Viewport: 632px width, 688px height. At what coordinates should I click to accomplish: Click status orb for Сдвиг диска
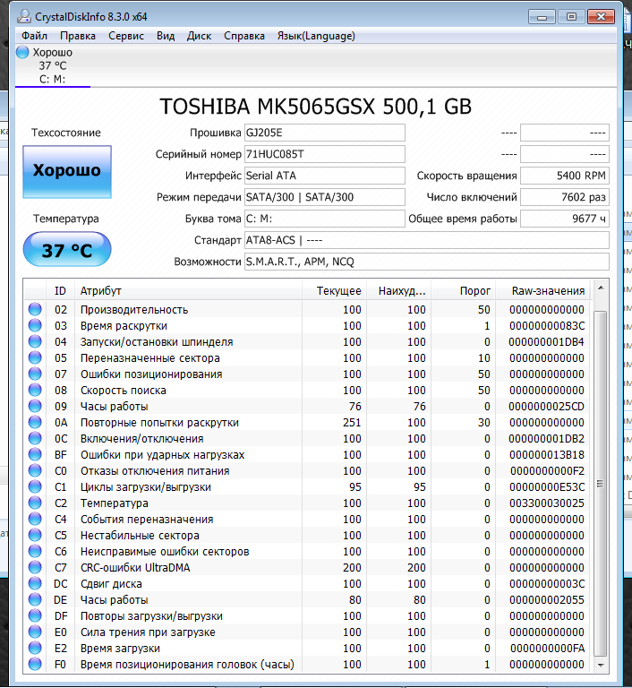pos(35,583)
